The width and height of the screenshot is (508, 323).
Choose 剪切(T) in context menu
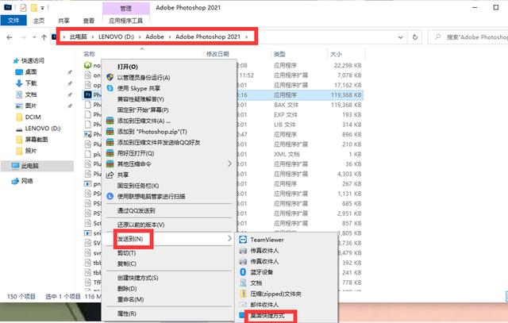[168, 253]
